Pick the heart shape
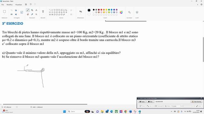The width and height of the screenshot is (204, 114). click(x=62, y=15)
